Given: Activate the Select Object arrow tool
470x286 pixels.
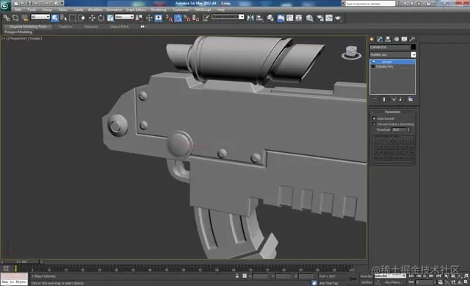Looking at the screenshot, I should [55, 18].
